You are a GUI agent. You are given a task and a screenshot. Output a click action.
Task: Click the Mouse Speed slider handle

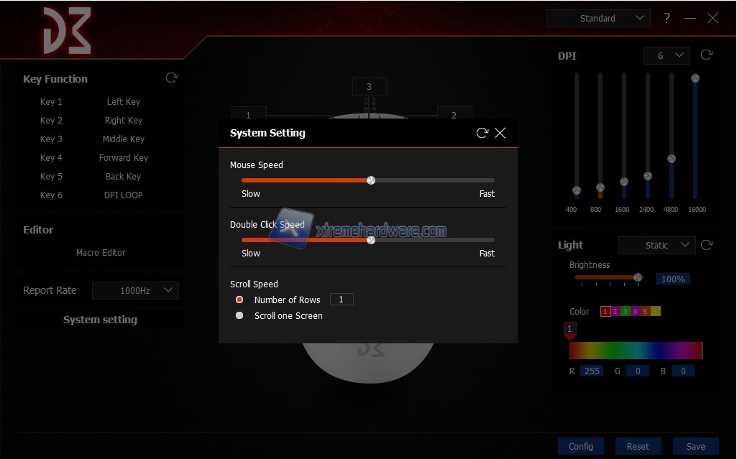(x=371, y=180)
